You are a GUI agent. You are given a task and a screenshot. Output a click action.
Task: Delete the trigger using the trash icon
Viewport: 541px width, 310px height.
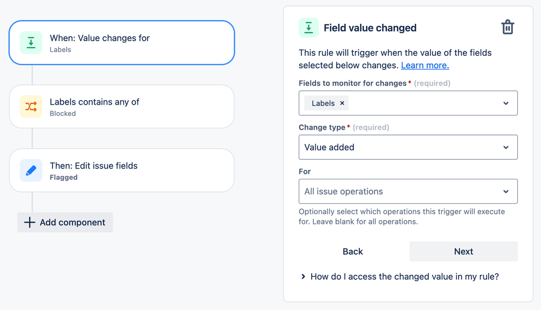(x=507, y=27)
